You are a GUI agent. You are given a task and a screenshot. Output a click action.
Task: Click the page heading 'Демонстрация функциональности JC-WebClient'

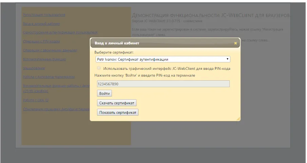pos(211,15)
